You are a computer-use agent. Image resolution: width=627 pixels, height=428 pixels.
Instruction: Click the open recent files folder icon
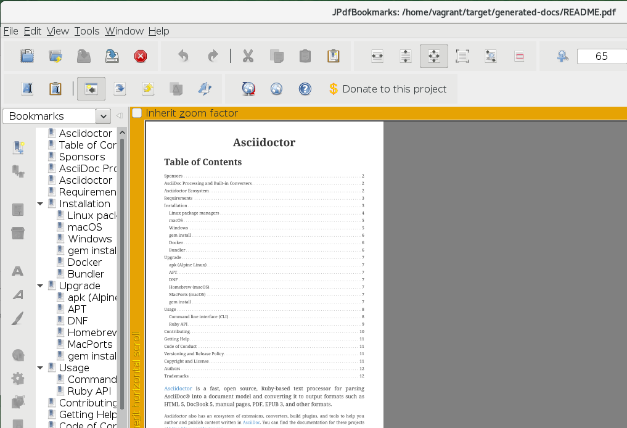click(x=55, y=56)
